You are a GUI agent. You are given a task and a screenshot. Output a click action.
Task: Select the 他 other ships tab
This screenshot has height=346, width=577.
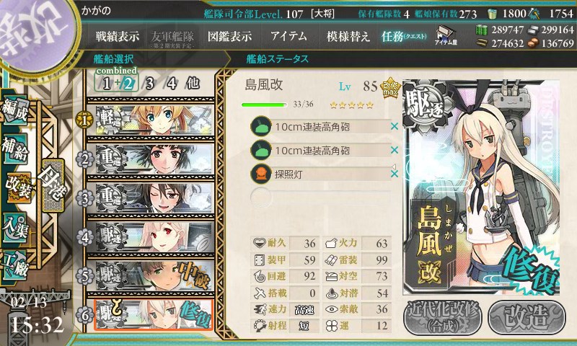coord(193,84)
